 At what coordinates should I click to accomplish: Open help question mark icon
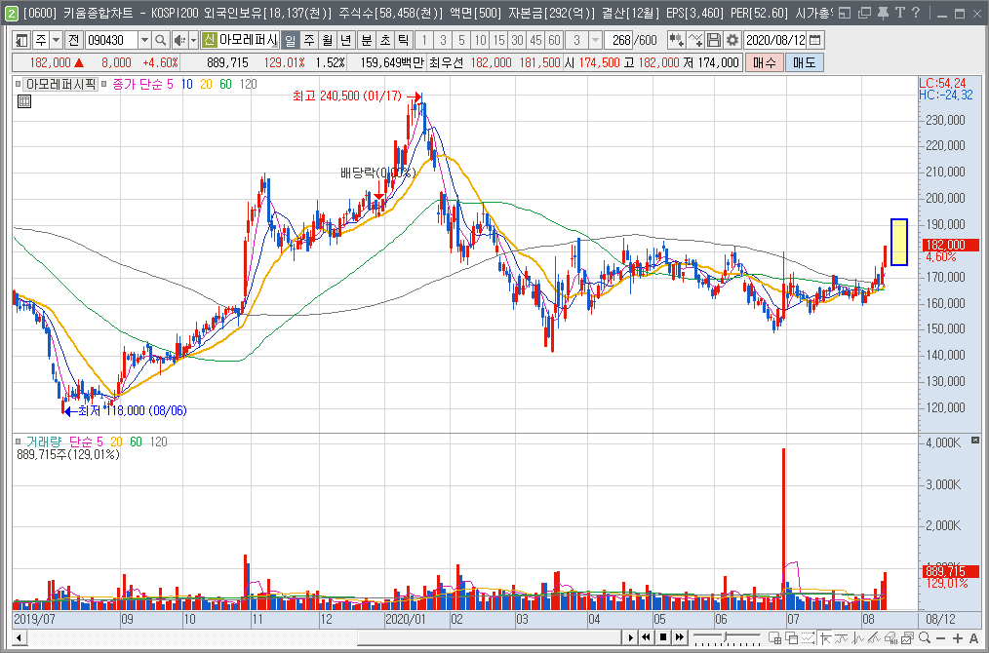[x=916, y=13]
